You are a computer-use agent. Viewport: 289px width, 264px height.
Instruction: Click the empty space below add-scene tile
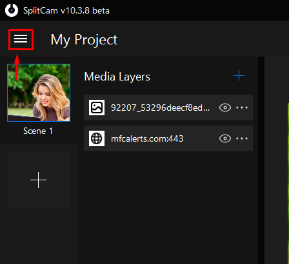point(39,236)
